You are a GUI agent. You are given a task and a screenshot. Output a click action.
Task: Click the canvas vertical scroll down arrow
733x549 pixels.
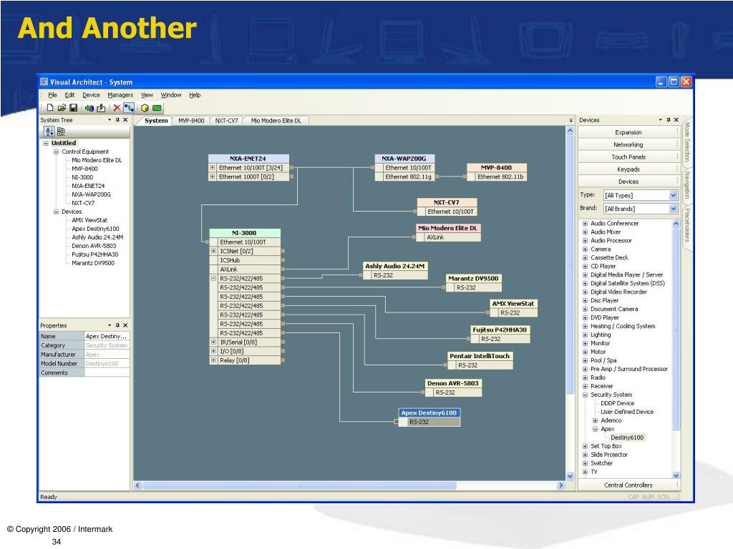(570, 476)
